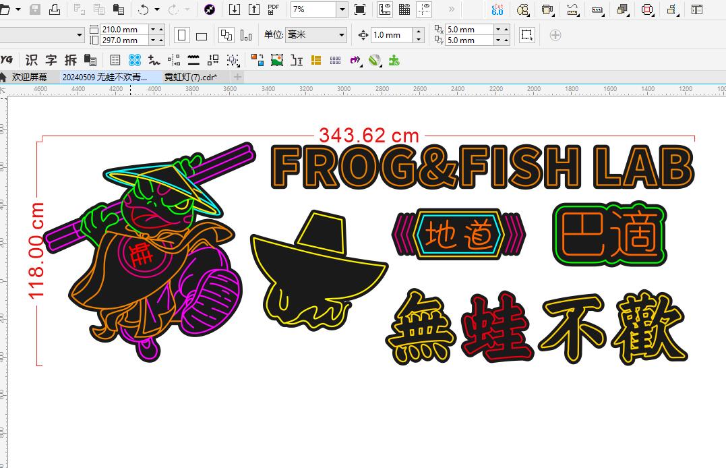
Task: Toggle the grid display
Action: pyautogui.click(x=404, y=9)
